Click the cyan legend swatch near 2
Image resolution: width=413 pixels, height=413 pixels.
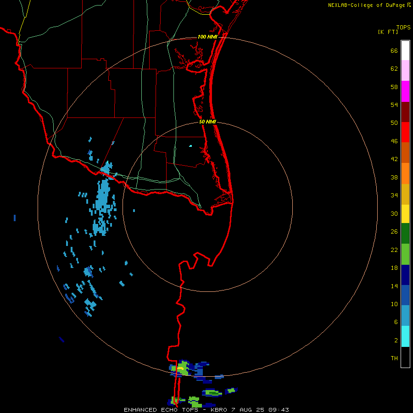tap(405, 336)
